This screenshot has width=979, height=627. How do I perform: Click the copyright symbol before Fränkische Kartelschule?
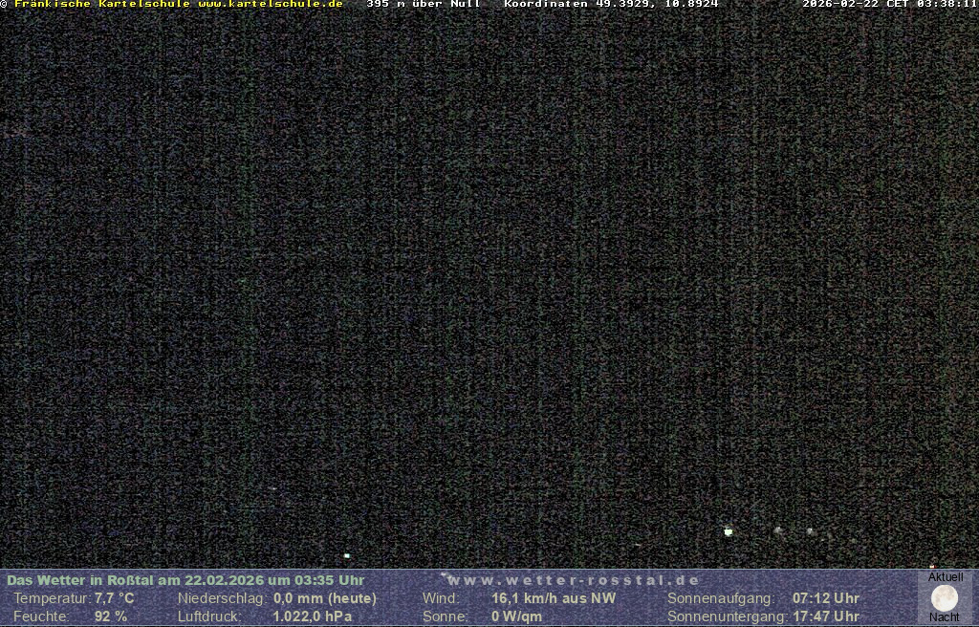(4, 4)
